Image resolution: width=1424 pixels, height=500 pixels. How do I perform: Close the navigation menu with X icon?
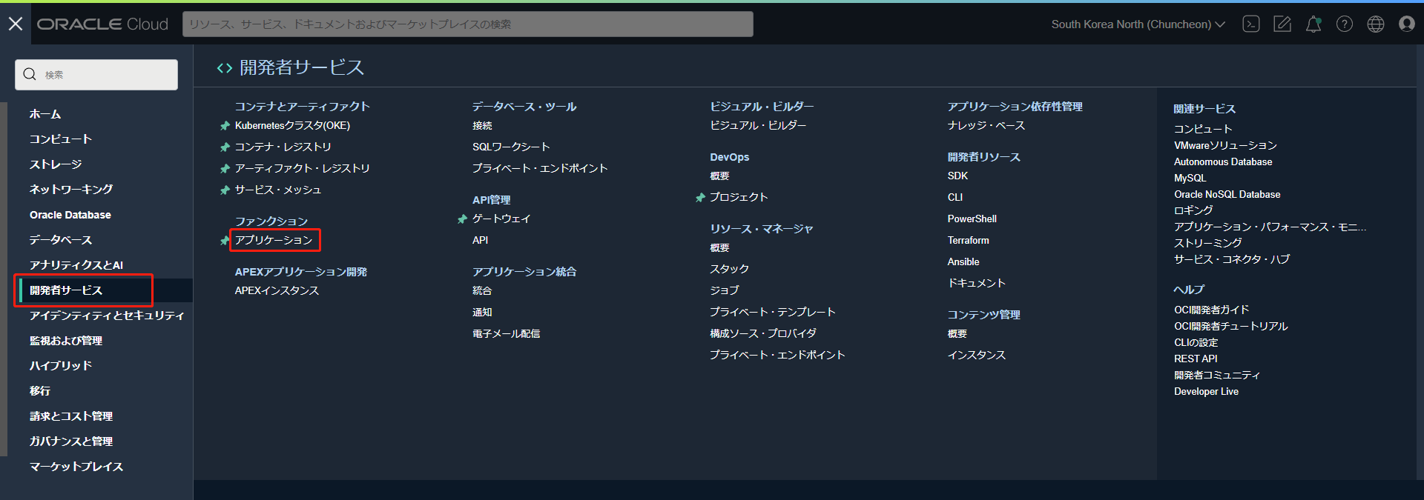pos(16,24)
